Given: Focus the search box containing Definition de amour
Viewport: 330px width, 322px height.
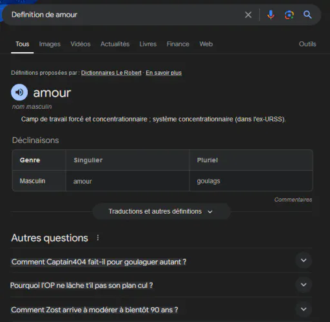Looking at the screenshot, I should (124, 15).
